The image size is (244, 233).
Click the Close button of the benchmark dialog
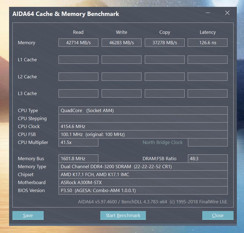pos(218,215)
